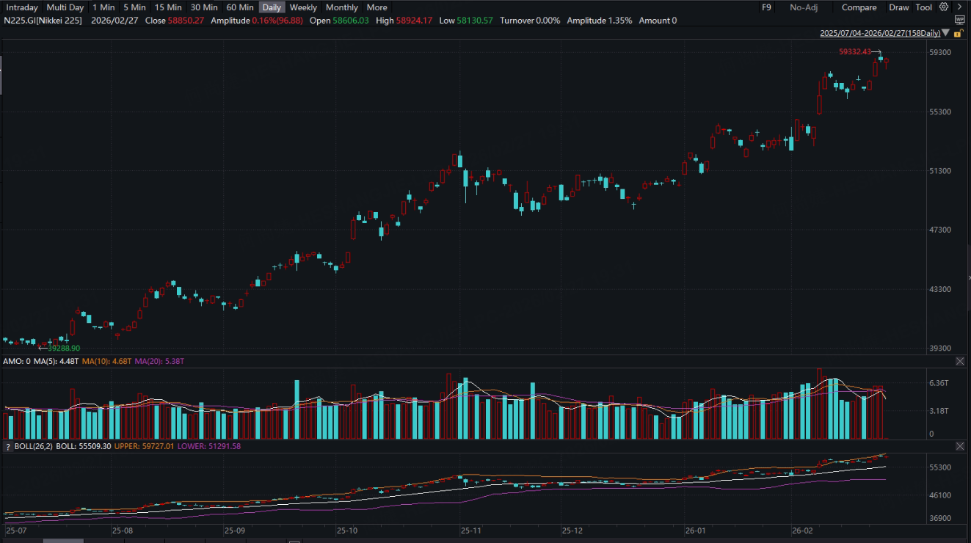Click the yellow unlock padlock icon
Viewport: 971px width, 543px height.
point(956,34)
